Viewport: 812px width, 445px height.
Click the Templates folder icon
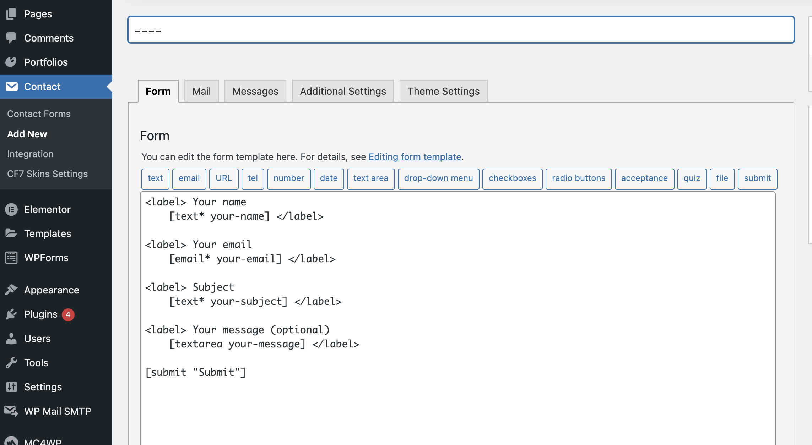pos(11,233)
